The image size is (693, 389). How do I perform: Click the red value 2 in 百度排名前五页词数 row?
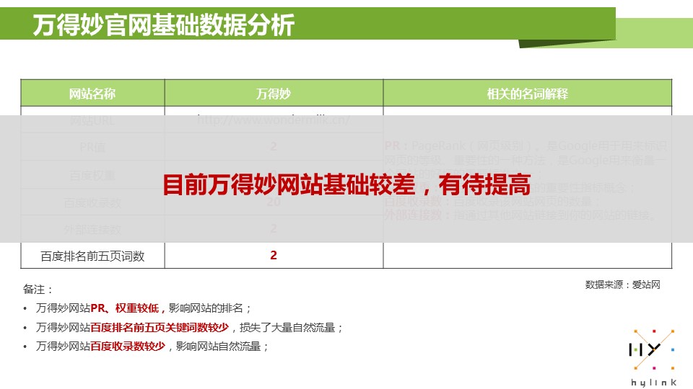[x=274, y=255]
